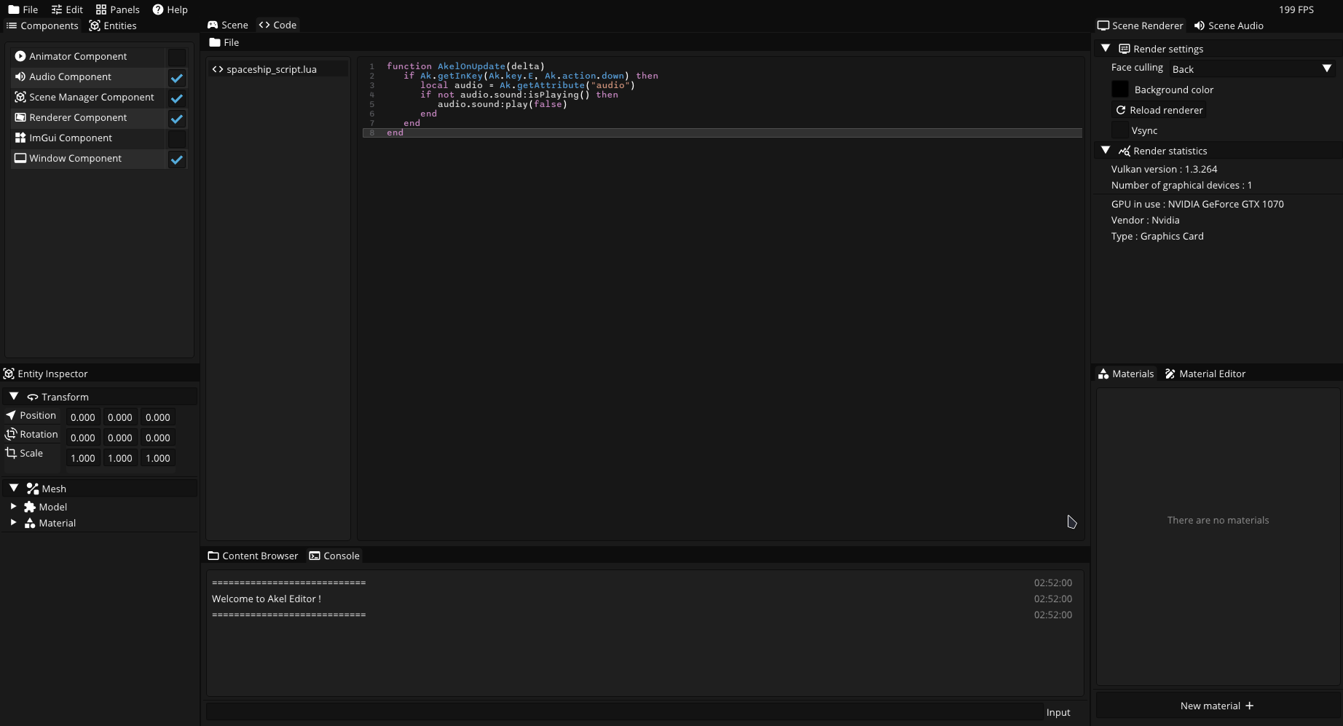Open the Panels menu

point(117,9)
